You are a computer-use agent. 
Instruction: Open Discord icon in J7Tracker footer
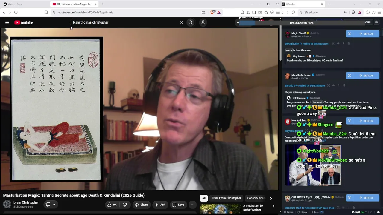(x=378, y=212)
